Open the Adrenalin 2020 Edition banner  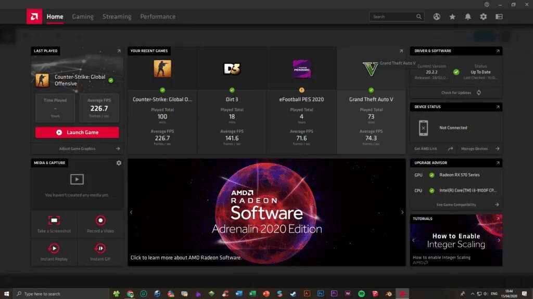[x=266, y=212]
